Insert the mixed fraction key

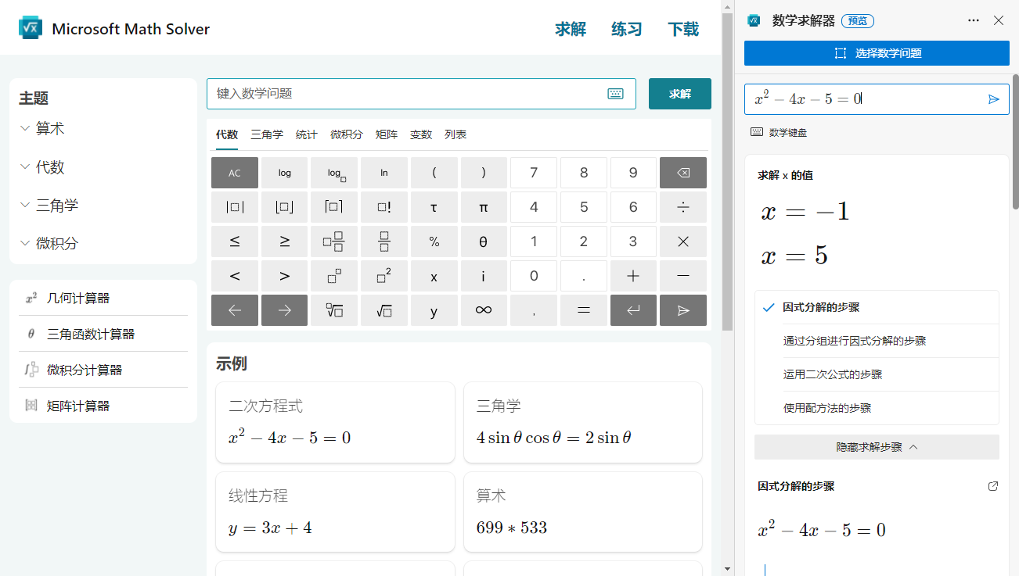(x=334, y=241)
